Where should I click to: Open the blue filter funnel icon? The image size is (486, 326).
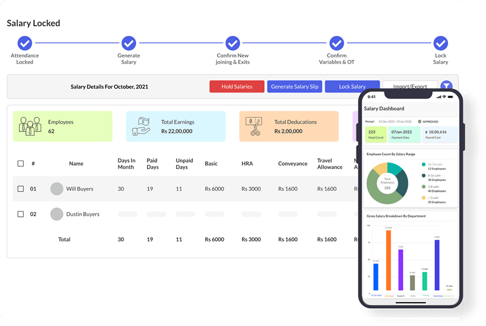click(447, 85)
